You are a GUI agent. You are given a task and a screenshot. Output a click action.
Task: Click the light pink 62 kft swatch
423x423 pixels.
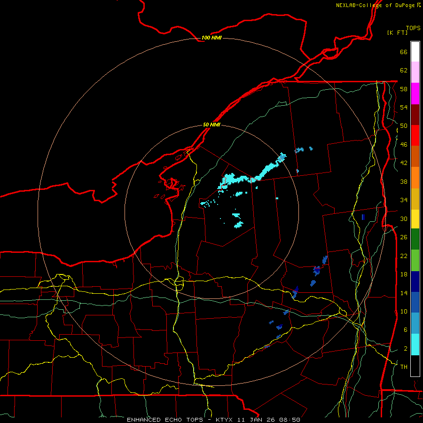click(x=415, y=72)
